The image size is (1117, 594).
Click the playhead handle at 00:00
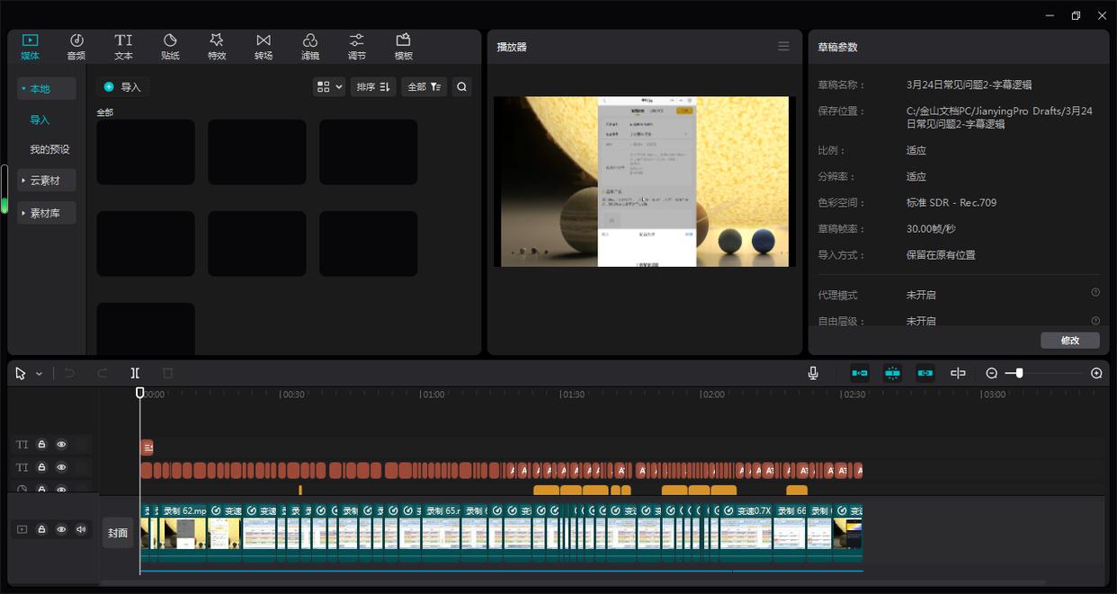[x=140, y=393]
